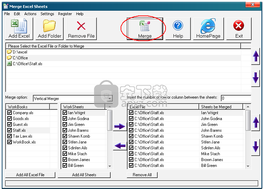The width and height of the screenshot is (263, 189).
Task: Click the WorkBooks column header
Action: pyautogui.click(x=28, y=107)
